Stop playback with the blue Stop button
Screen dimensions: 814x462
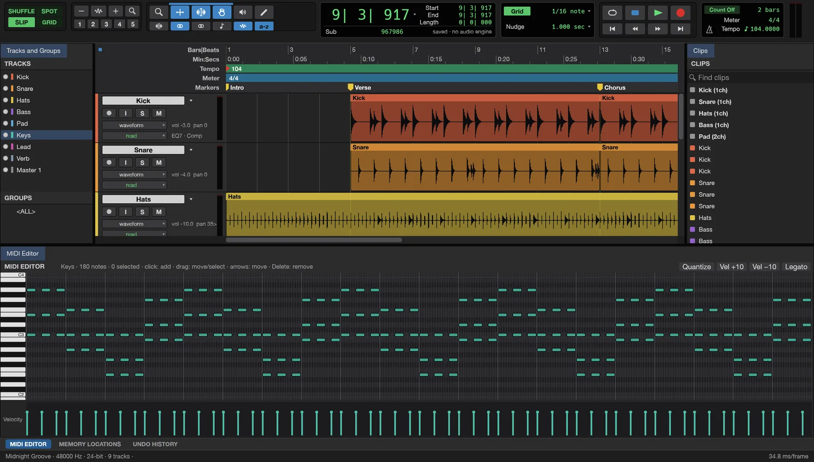point(635,13)
